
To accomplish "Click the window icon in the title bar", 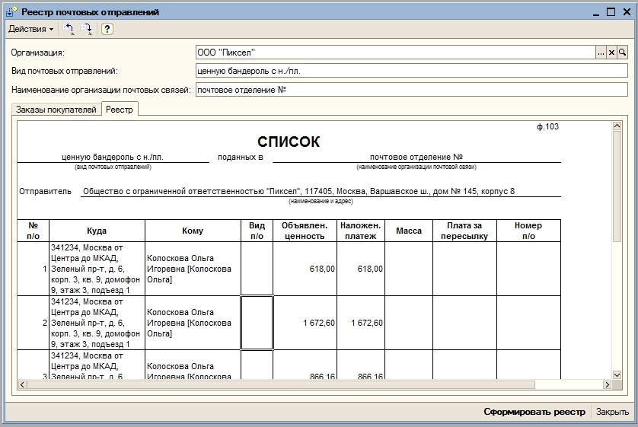I will click(x=11, y=12).
